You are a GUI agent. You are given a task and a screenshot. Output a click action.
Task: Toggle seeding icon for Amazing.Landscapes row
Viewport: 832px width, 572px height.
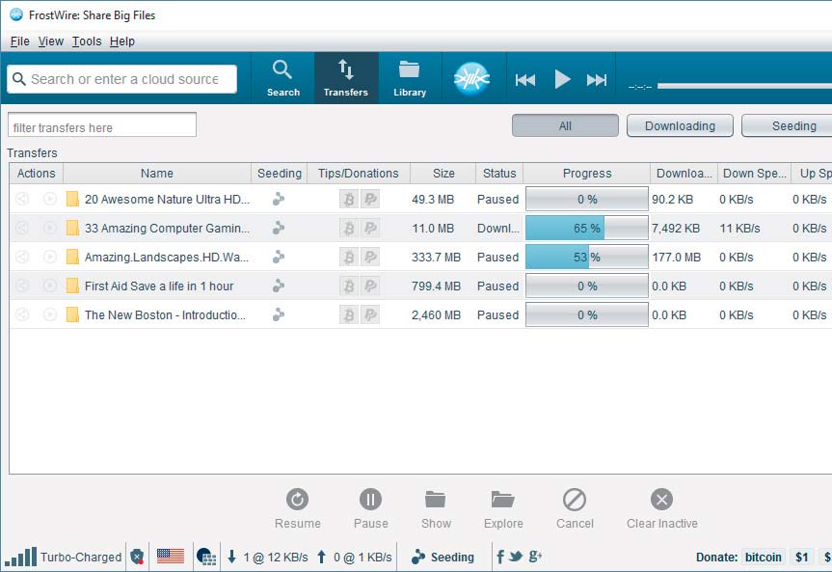coord(279,257)
